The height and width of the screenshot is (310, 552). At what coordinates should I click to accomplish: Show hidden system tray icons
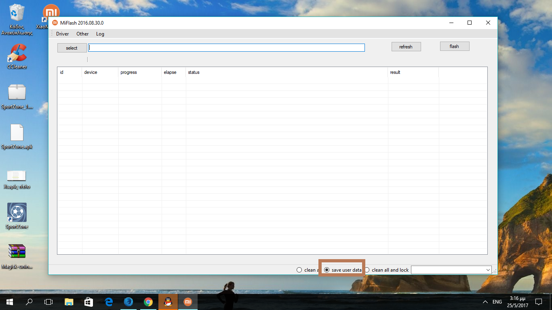[x=485, y=302]
